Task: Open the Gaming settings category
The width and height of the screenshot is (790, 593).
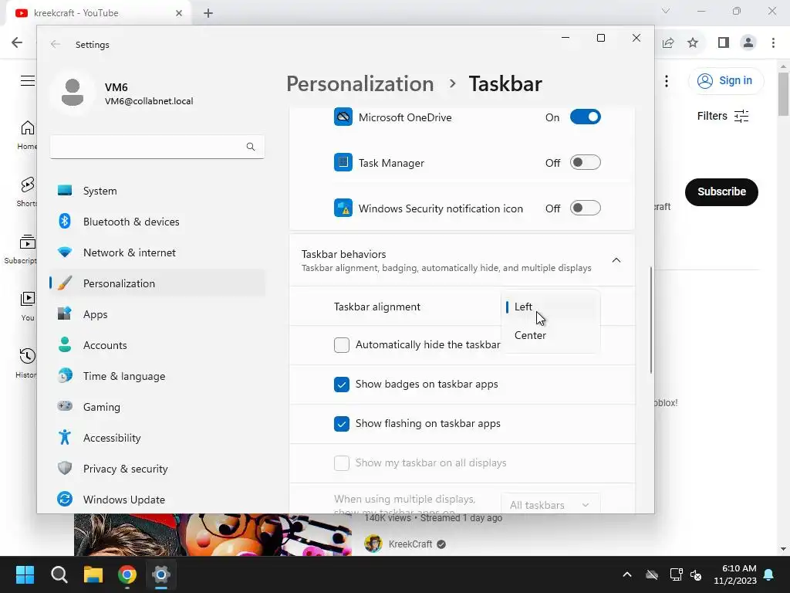Action: pyautogui.click(x=157, y=406)
